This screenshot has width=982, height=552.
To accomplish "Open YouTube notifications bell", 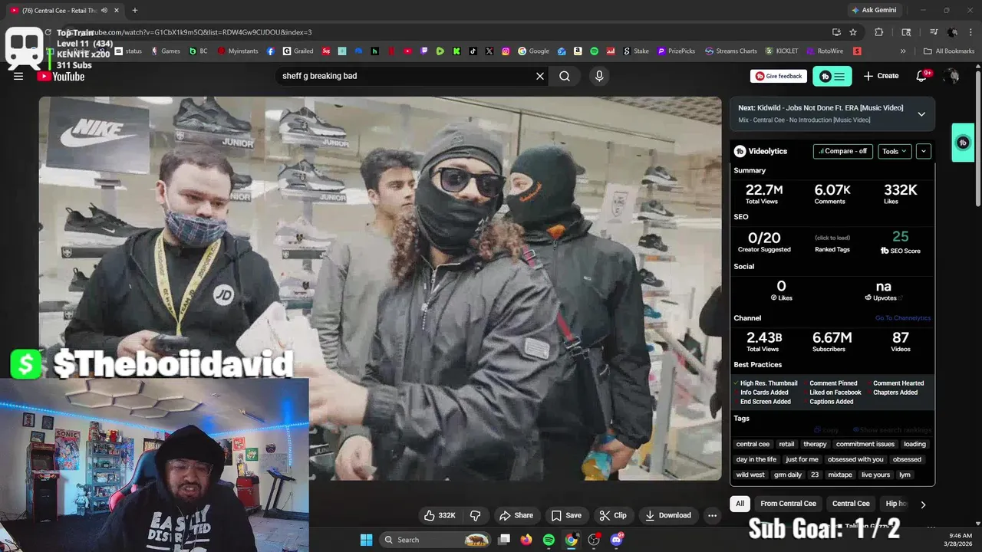I will (x=922, y=76).
